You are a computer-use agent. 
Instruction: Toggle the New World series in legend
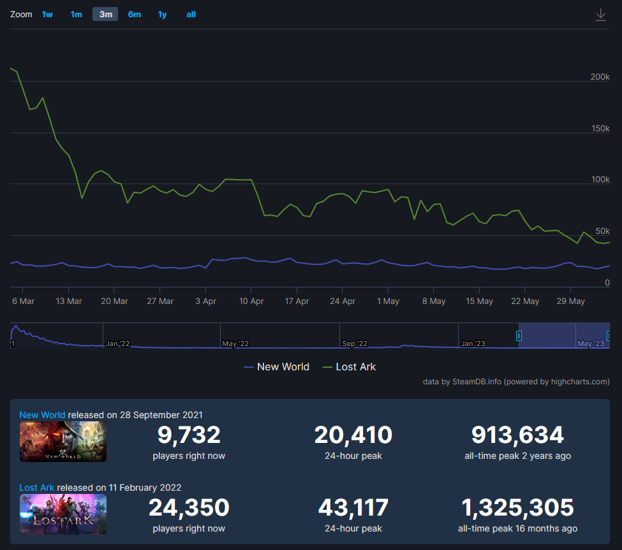tap(276, 367)
